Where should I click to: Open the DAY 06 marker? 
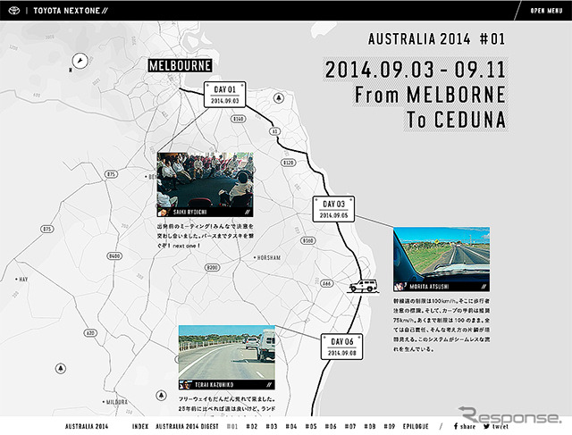click(x=341, y=347)
